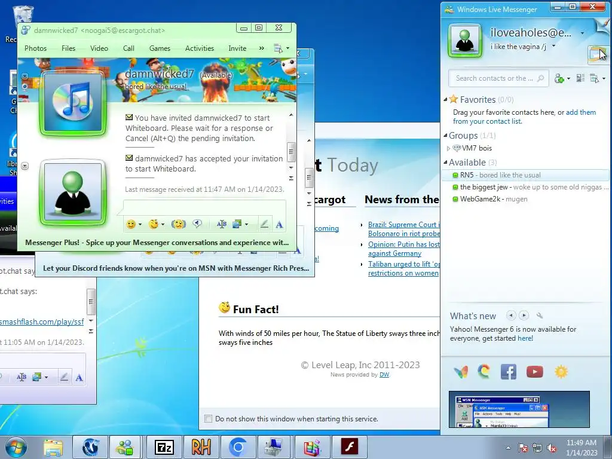612x459 pixels.
Task: Open the account name status dropdown arrow
Action: point(582,33)
